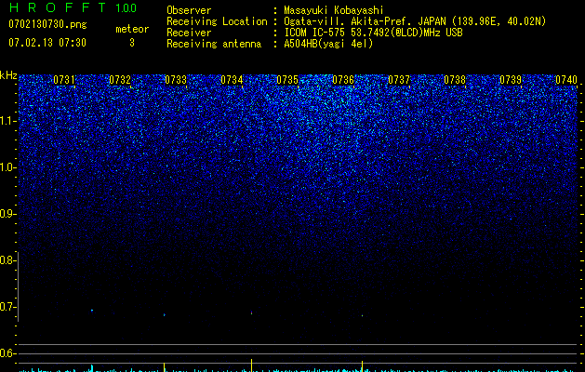The image size is (585, 372).
Task: Click the 0.6 kHz axis label
Action: tap(7, 353)
